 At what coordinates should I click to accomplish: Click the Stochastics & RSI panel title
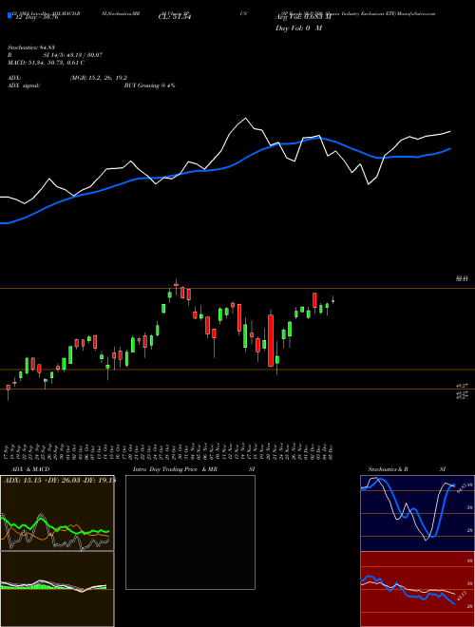point(407,469)
